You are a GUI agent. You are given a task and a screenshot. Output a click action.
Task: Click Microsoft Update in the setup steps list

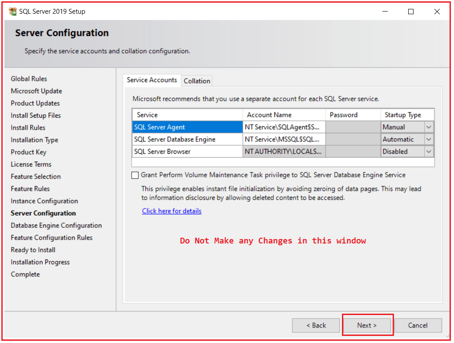click(x=36, y=91)
